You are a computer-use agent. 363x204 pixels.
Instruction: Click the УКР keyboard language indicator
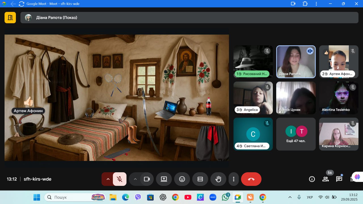[x=310, y=197]
